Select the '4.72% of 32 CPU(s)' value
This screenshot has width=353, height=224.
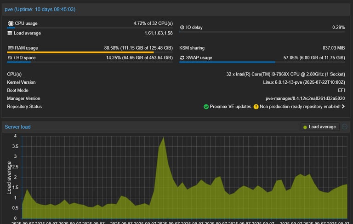tap(153, 23)
